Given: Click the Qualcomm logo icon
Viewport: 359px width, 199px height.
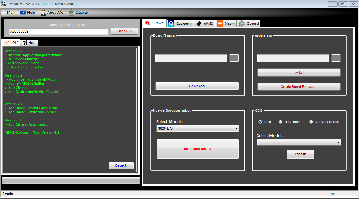Looking at the screenshot, I should [171, 23].
